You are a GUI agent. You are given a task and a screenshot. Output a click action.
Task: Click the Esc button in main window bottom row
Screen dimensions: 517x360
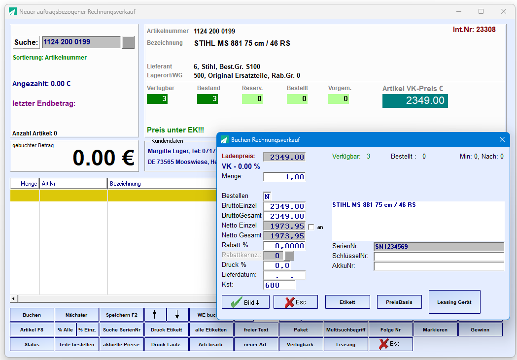(391, 345)
